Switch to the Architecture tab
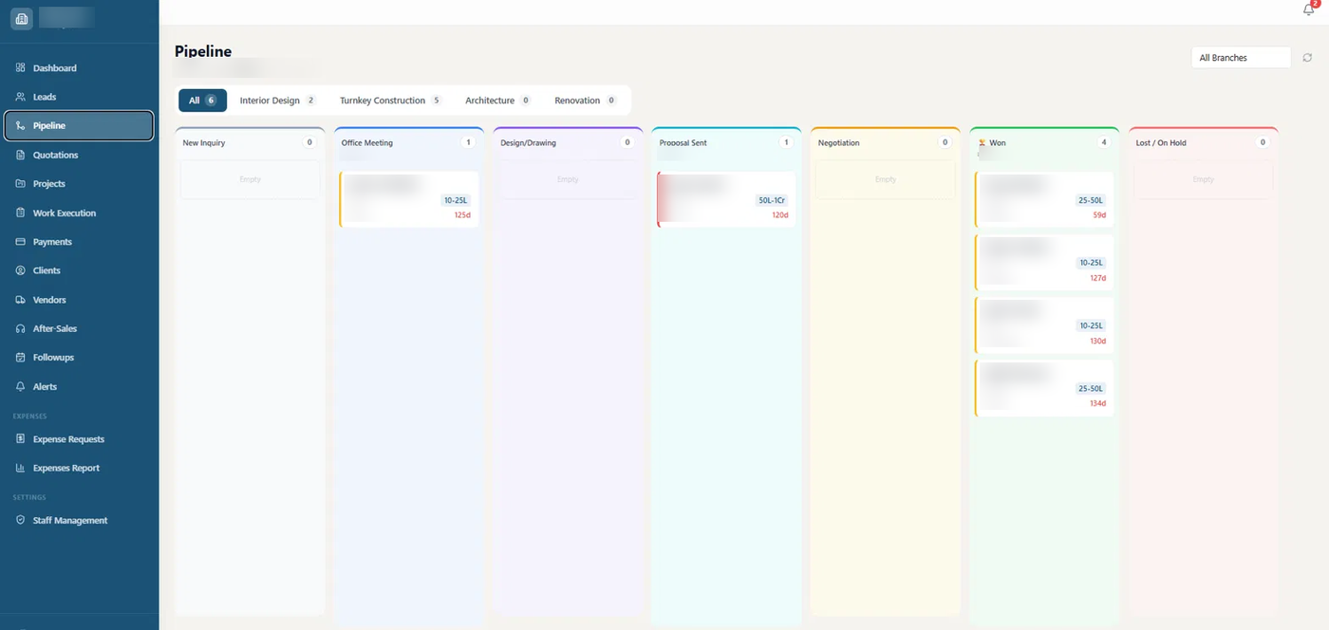This screenshot has height=630, width=1329. pyautogui.click(x=497, y=101)
